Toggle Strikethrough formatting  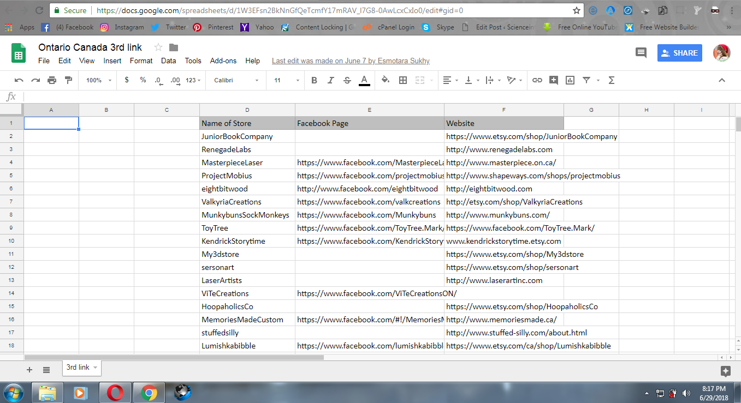pyautogui.click(x=347, y=80)
